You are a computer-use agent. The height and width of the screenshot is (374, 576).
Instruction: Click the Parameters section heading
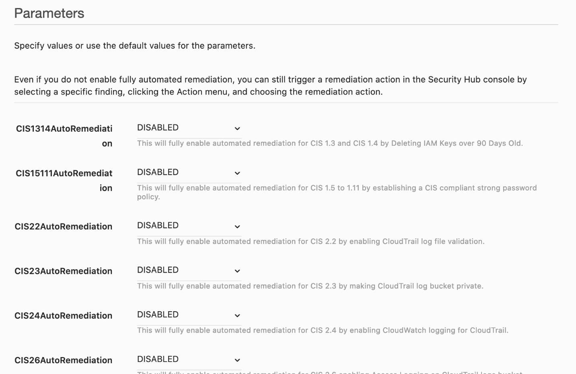pyautogui.click(x=49, y=13)
